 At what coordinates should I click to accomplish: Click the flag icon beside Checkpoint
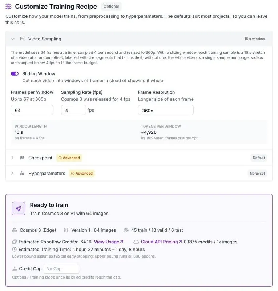click(22, 158)
